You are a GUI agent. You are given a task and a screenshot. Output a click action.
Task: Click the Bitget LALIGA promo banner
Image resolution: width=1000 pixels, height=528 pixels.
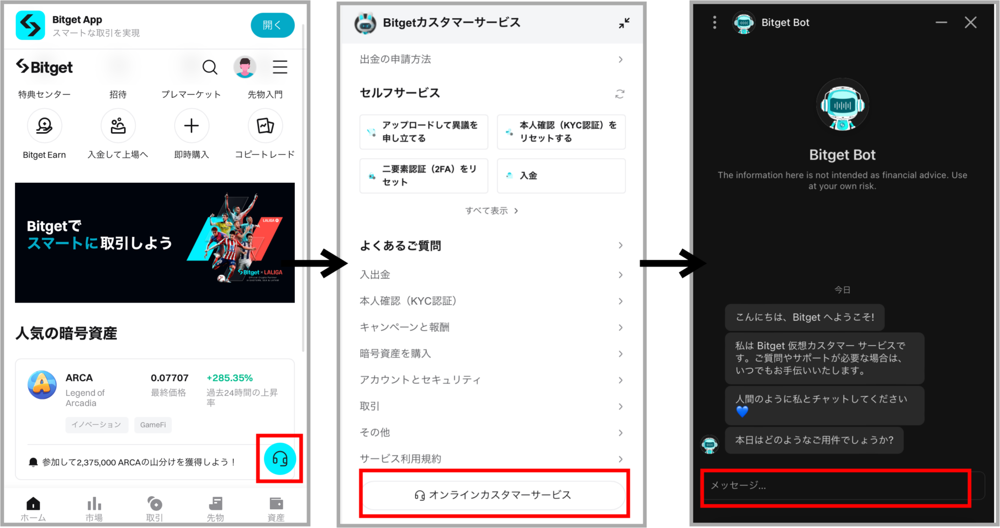coord(155,243)
